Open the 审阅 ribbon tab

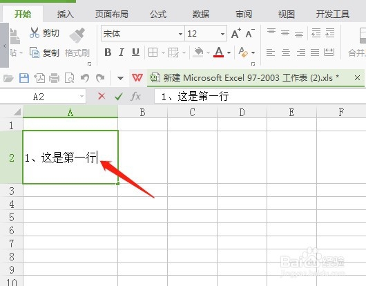244,15
